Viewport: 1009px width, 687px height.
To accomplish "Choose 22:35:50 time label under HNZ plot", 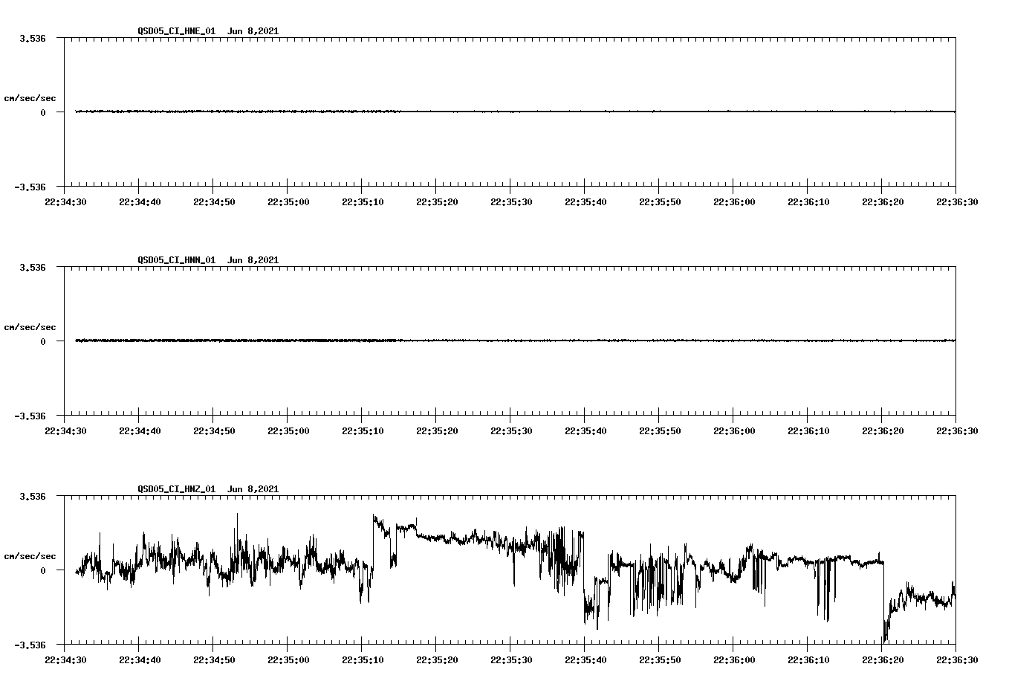I will point(660,660).
